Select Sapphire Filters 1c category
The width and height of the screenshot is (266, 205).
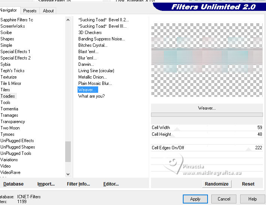pyautogui.click(x=16, y=20)
